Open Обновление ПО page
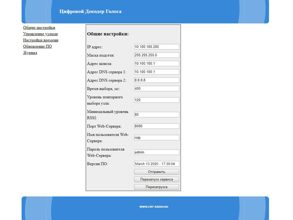 [37, 47]
